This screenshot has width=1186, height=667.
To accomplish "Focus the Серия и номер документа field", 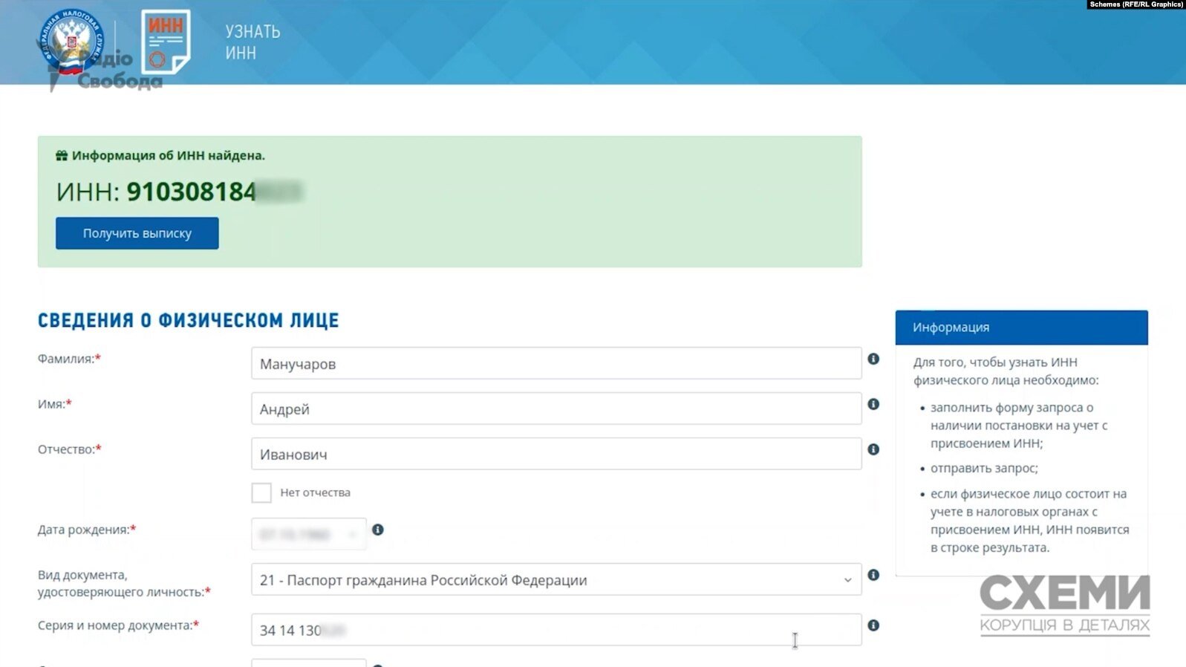I will pos(555,630).
